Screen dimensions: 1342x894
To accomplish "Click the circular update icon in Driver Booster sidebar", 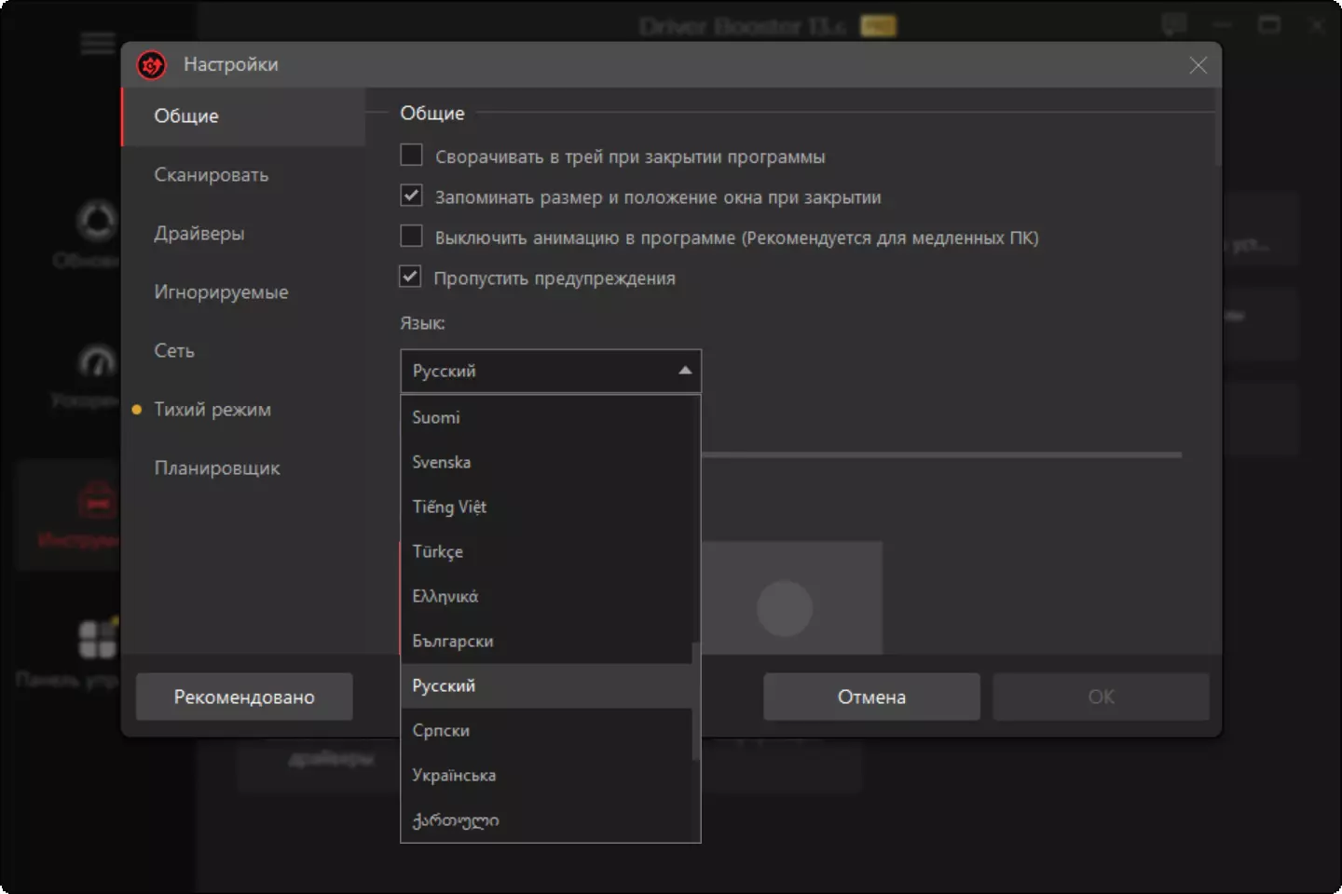I will coord(98,221).
